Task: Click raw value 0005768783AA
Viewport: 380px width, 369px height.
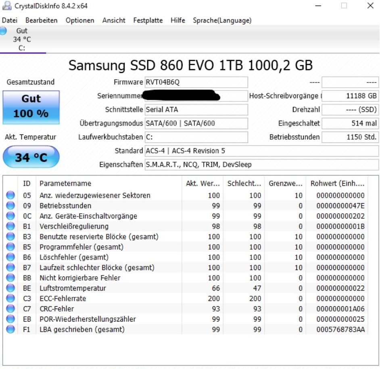Action: [340, 330]
